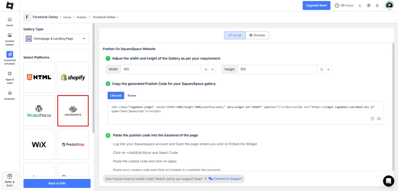Open Analytics in sidebar
The height and width of the screenshot is (191, 398).
click(x=10, y=95)
